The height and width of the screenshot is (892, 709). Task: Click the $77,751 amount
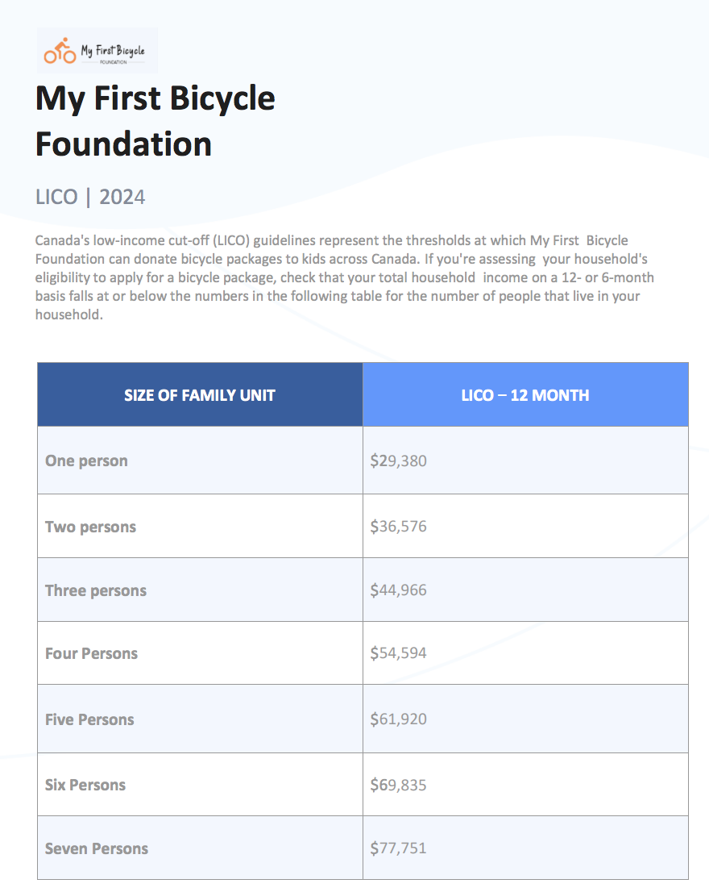[398, 848]
